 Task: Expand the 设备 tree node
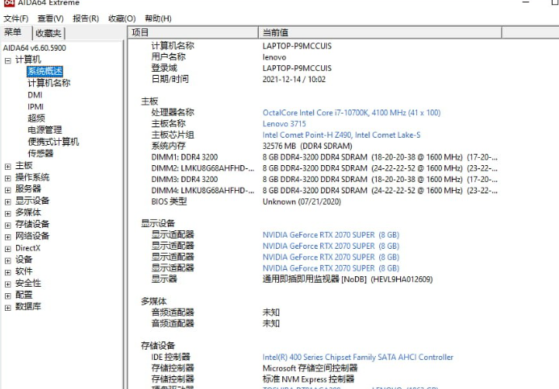8,260
